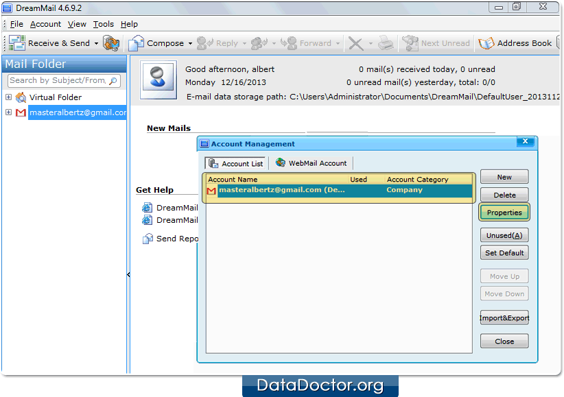Click the Receive & Send toolbar icon
The width and height of the screenshot is (564, 397).
(x=17, y=43)
